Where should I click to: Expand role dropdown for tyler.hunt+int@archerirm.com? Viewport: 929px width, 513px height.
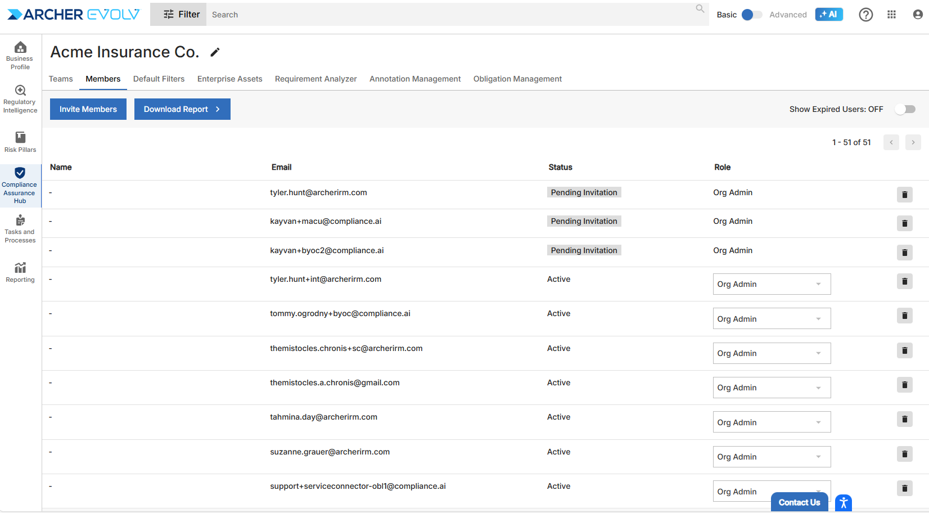tap(771, 284)
